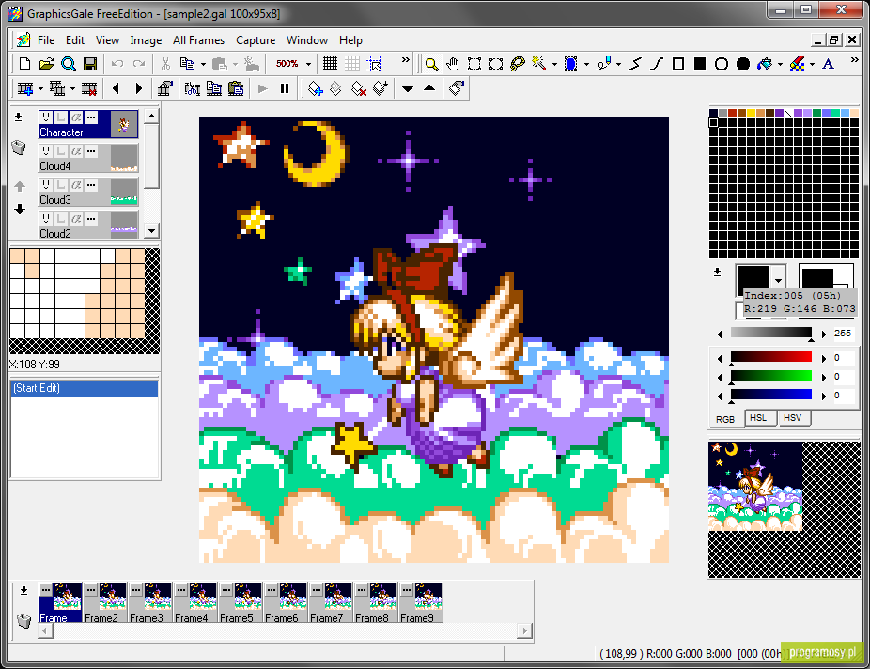This screenshot has height=669, width=870.
Task: Toggle visibility of the Cloud3 layer
Action: [x=46, y=185]
